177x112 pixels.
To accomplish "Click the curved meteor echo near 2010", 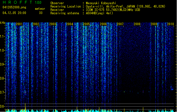I will coord(172,88).
